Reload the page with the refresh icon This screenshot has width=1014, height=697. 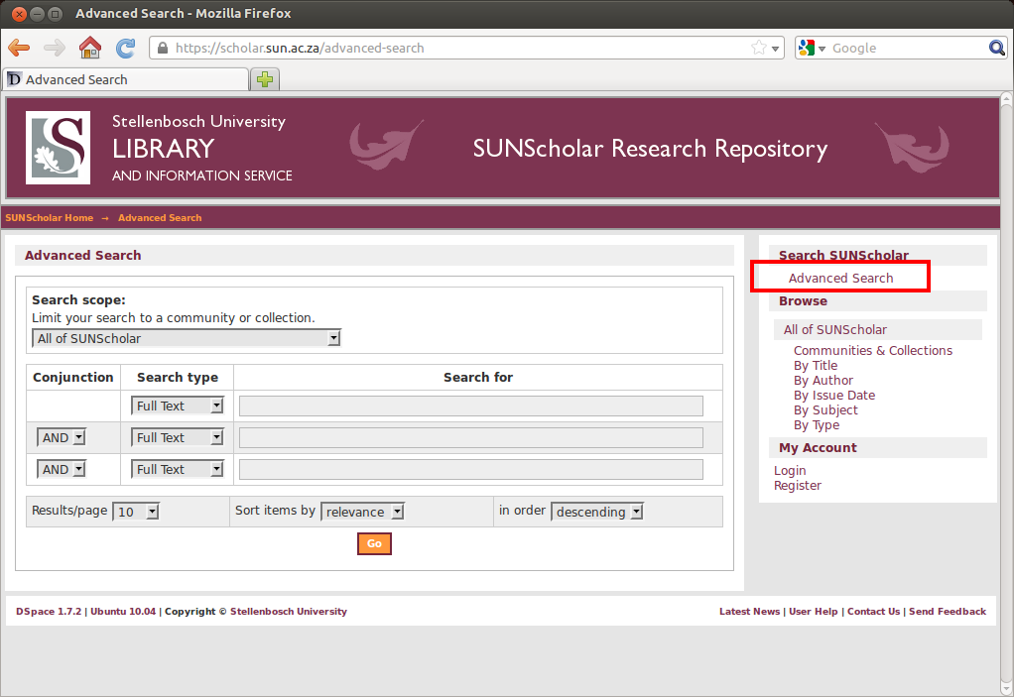coord(125,48)
